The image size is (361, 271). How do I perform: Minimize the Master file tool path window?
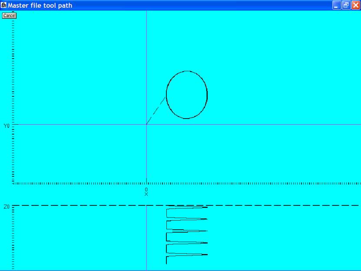(x=336, y=5)
